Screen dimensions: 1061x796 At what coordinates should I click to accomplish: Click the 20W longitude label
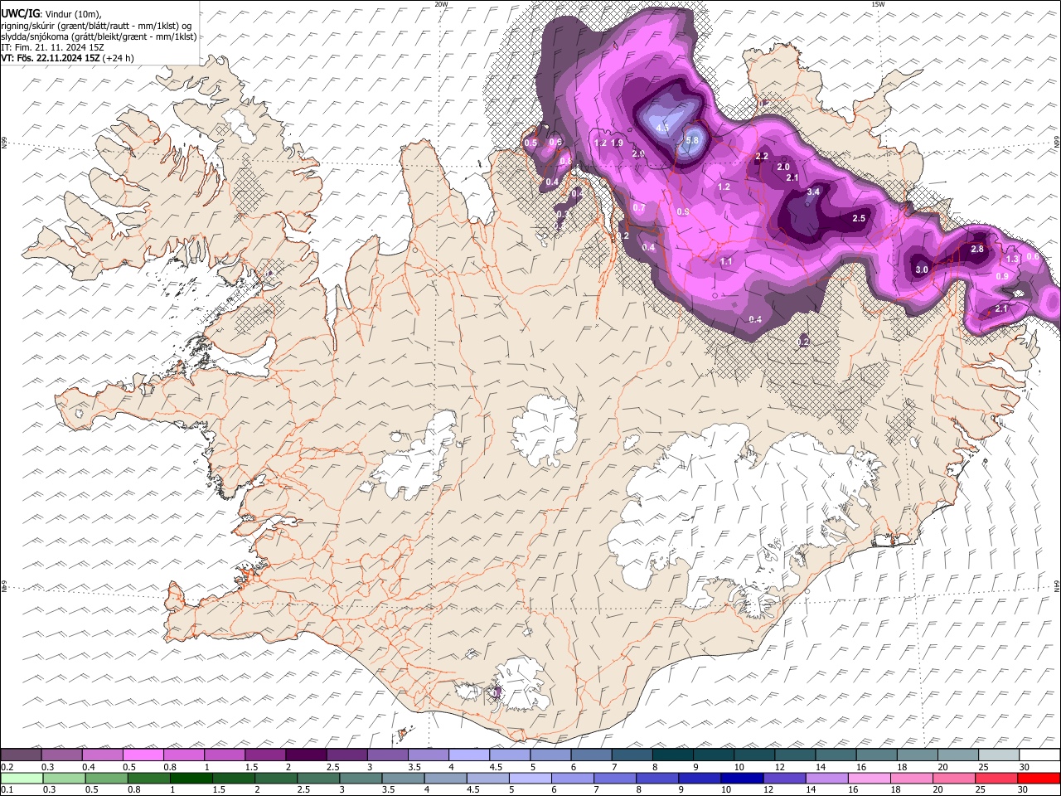[x=442, y=4]
